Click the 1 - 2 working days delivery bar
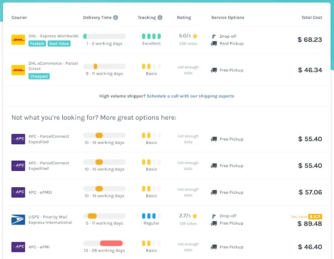334x259 pixels. 105,36
